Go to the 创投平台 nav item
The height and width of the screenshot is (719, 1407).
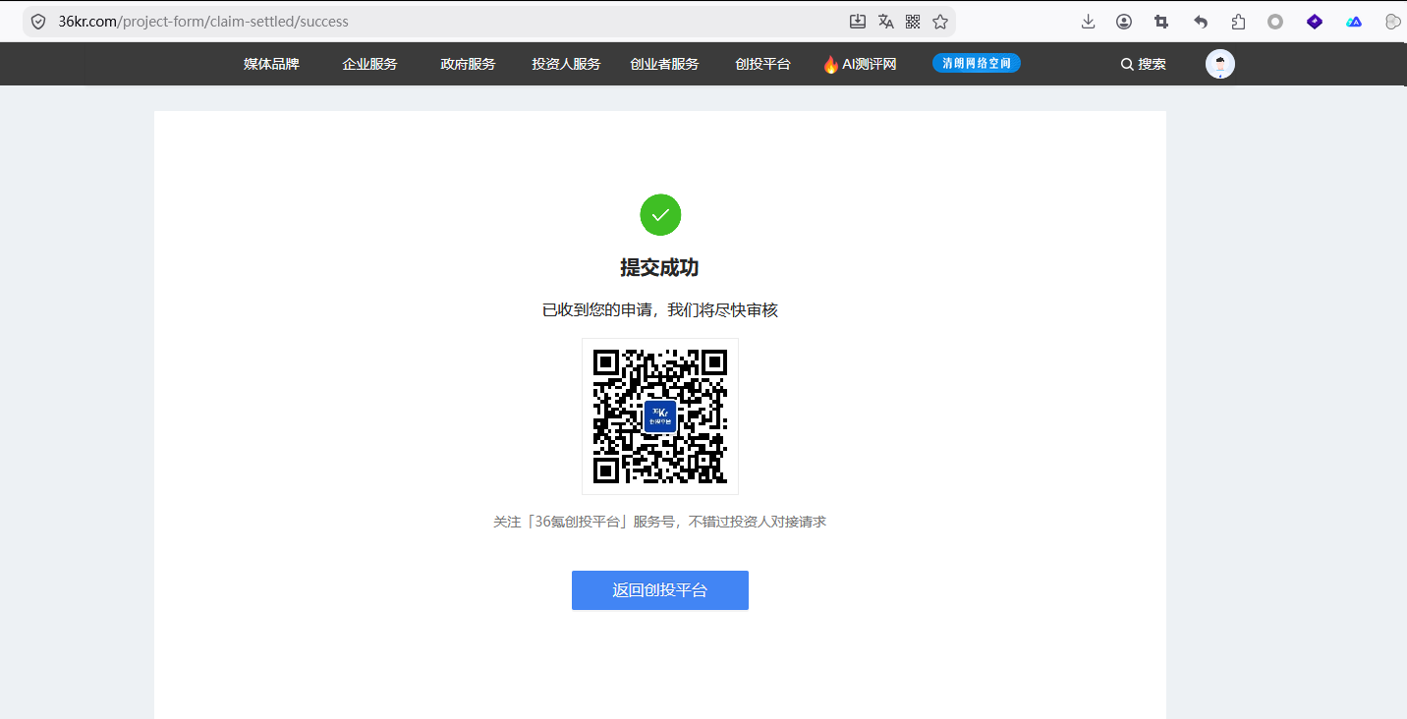762,64
